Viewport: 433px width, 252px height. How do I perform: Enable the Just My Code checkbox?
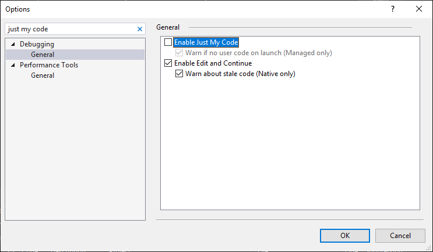[x=168, y=42]
